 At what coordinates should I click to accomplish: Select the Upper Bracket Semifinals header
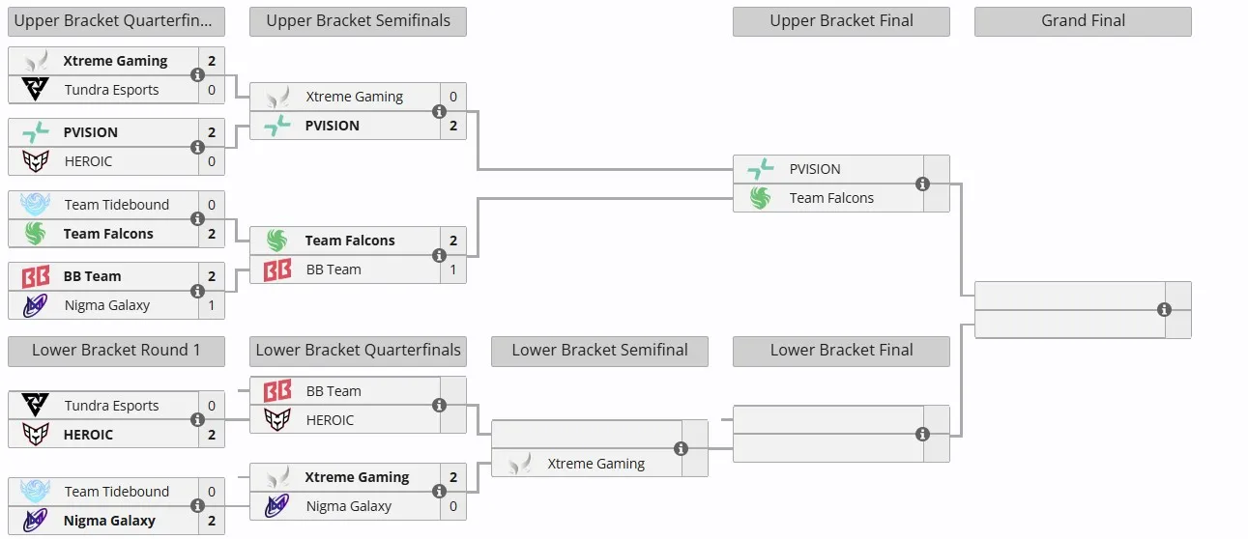[358, 21]
